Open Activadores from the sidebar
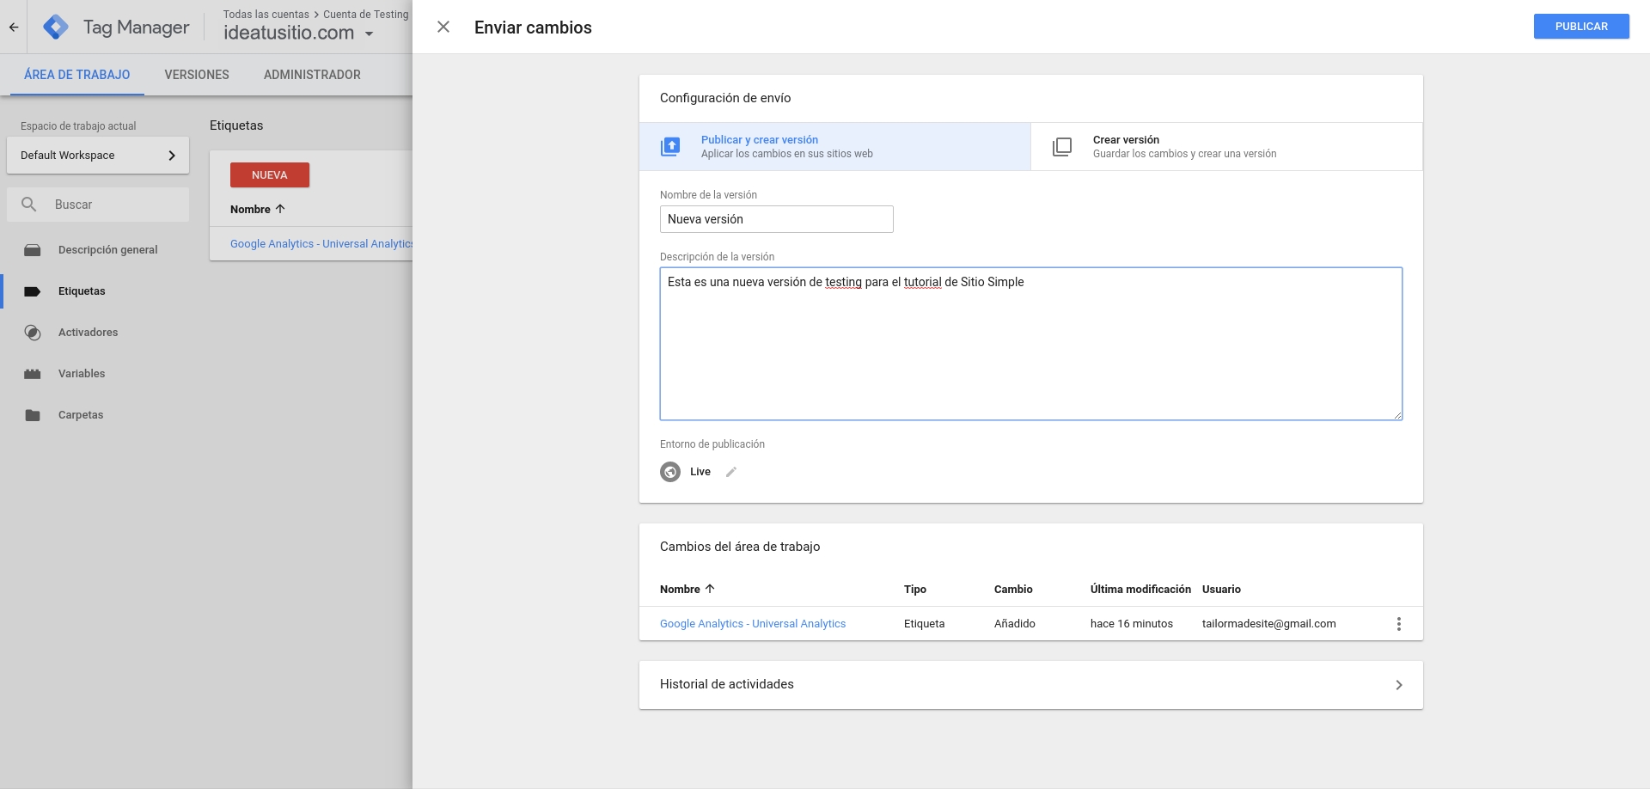 click(x=88, y=333)
